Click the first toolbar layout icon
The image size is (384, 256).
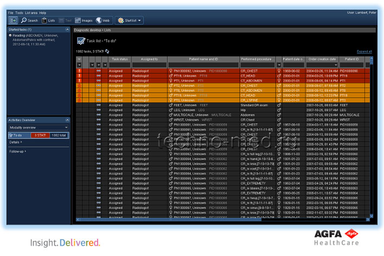point(13,21)
